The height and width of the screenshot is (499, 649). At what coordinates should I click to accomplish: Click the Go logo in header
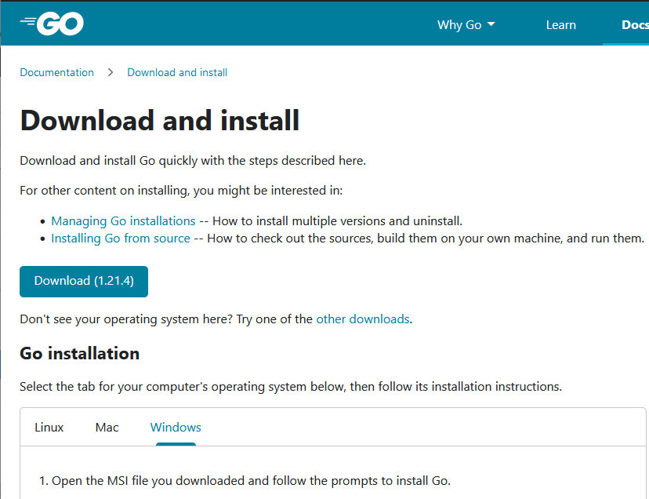[52, 24]
